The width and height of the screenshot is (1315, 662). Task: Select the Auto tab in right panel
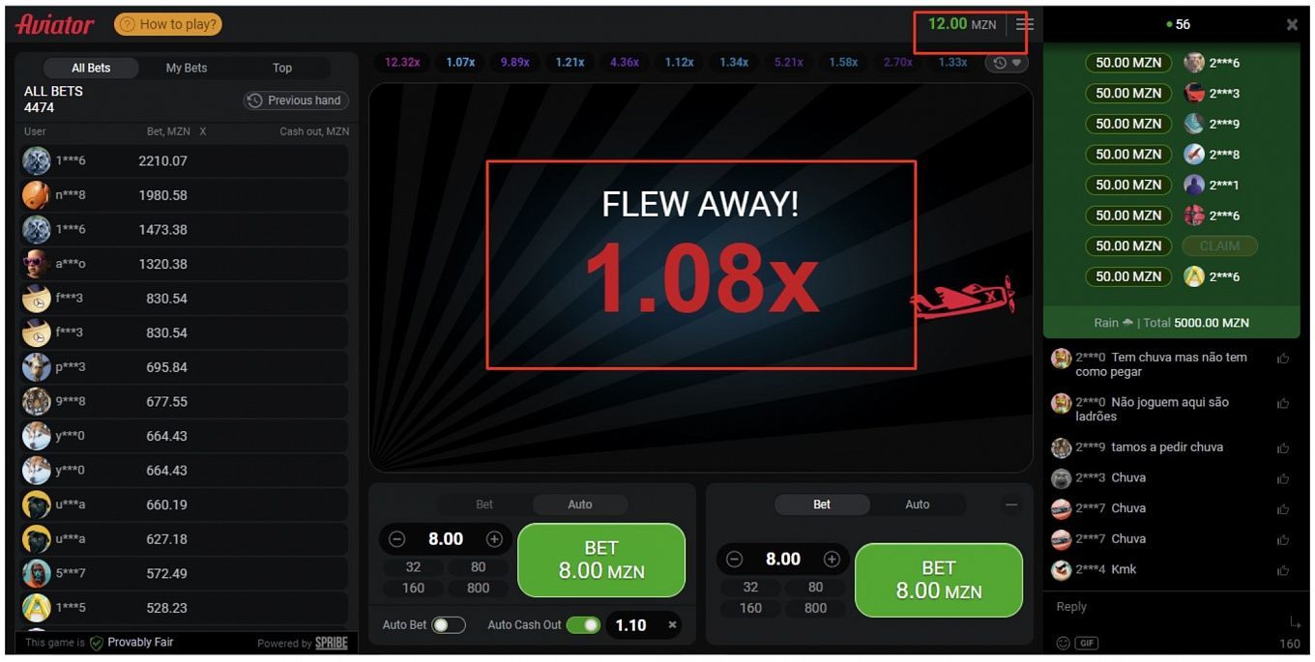point(918,504)
